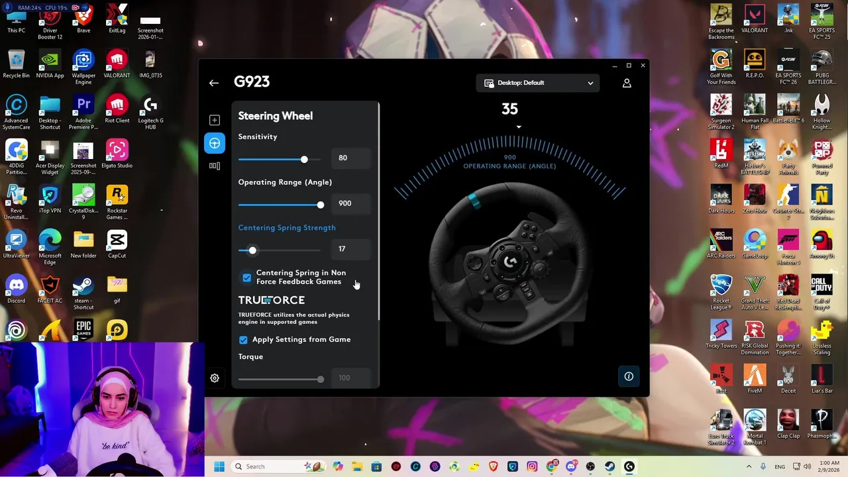Open the Grand Theft Auto V desktop icon
This screenshot has width=848, height=477.
[755, 293]
